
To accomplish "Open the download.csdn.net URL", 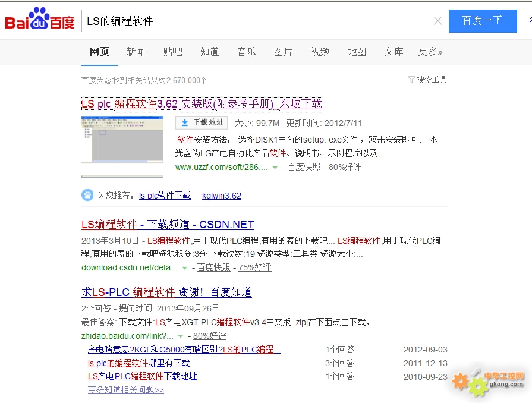I will pyautogui.click(x=130, y=267).
